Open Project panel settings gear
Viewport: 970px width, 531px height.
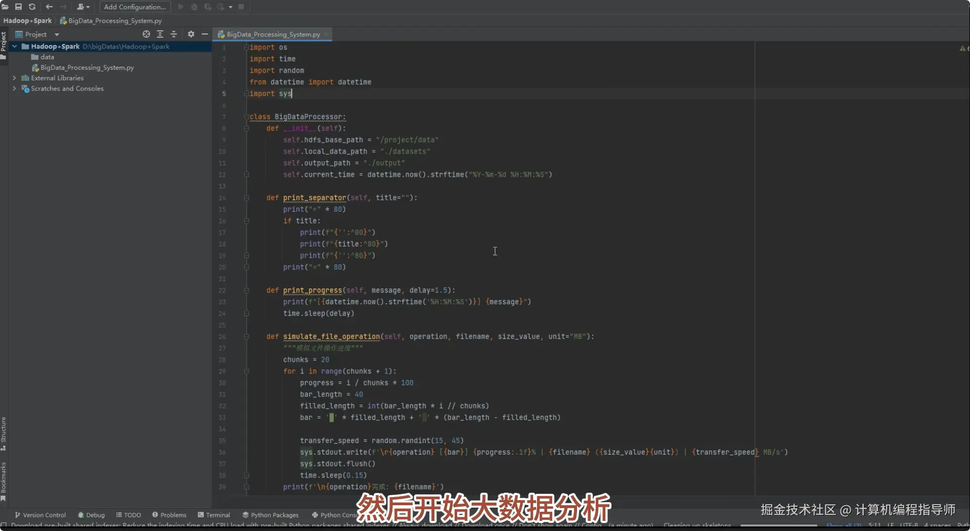tap(191, 34)
